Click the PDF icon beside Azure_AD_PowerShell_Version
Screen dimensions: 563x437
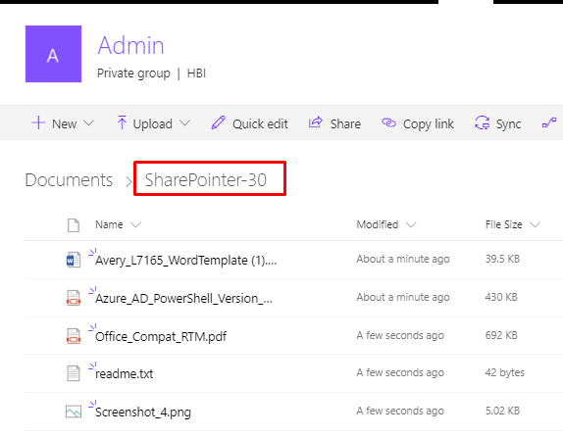(x=74, y=298)
